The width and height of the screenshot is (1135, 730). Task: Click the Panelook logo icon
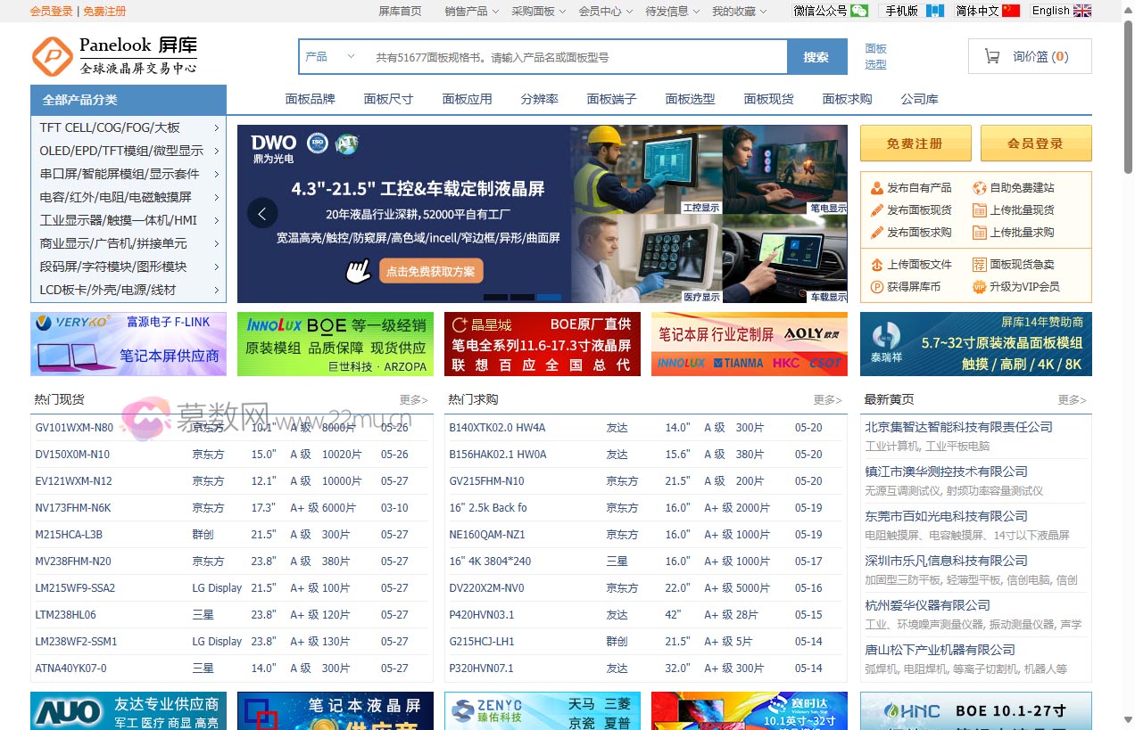52,56
